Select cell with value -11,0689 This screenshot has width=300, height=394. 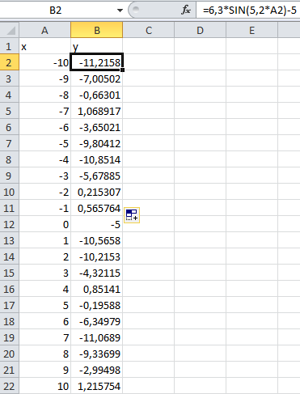tap(97, 337)
